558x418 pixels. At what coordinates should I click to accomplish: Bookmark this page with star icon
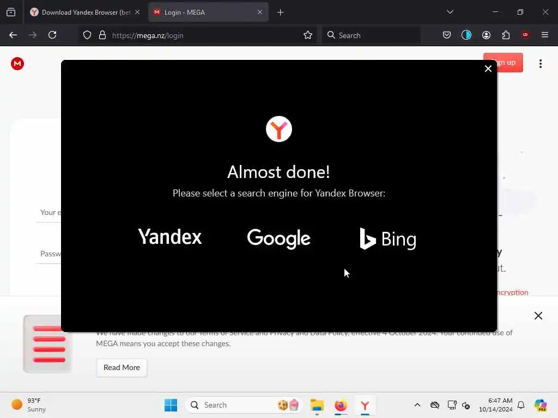[x=308, y=35]
